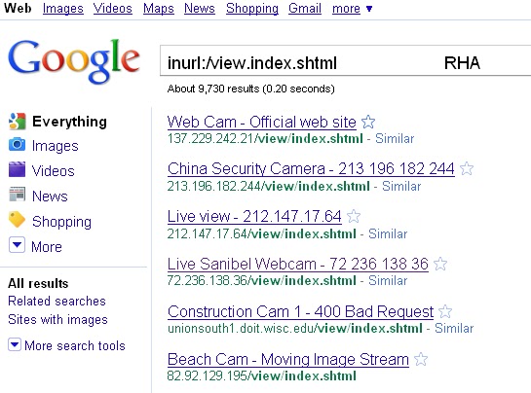Click into the search query input field
This screenshot has width=531, height=393.
click(346, 61)
